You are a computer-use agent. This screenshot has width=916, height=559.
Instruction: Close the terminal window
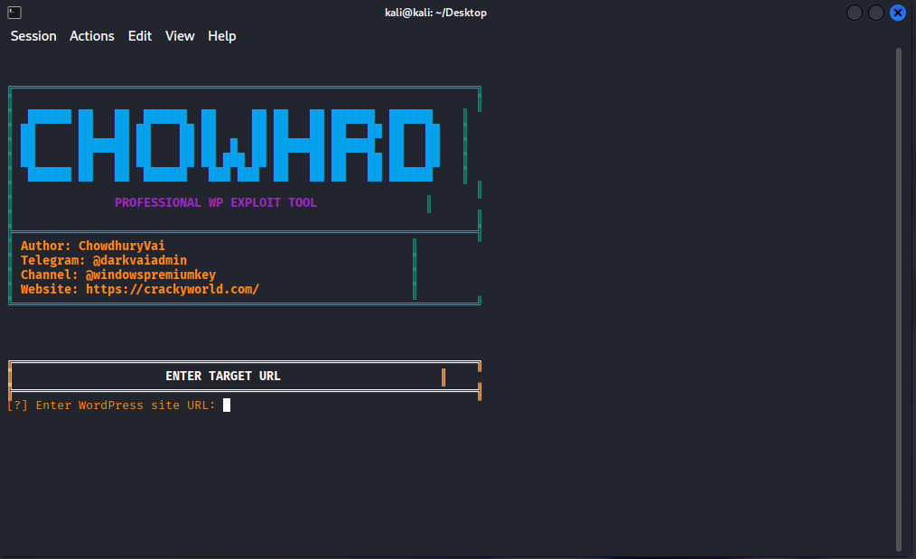(x=897, y=13)
